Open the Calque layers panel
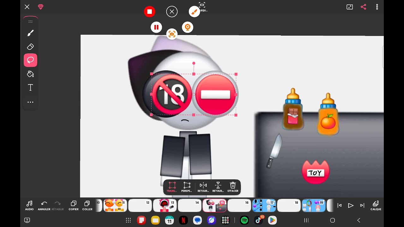Screen dimensions: 404x227 [376, 206]
